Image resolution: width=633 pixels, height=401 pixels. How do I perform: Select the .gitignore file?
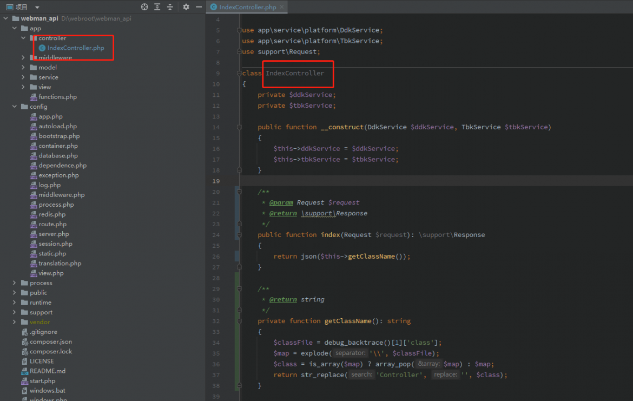[x=43, y=332]
